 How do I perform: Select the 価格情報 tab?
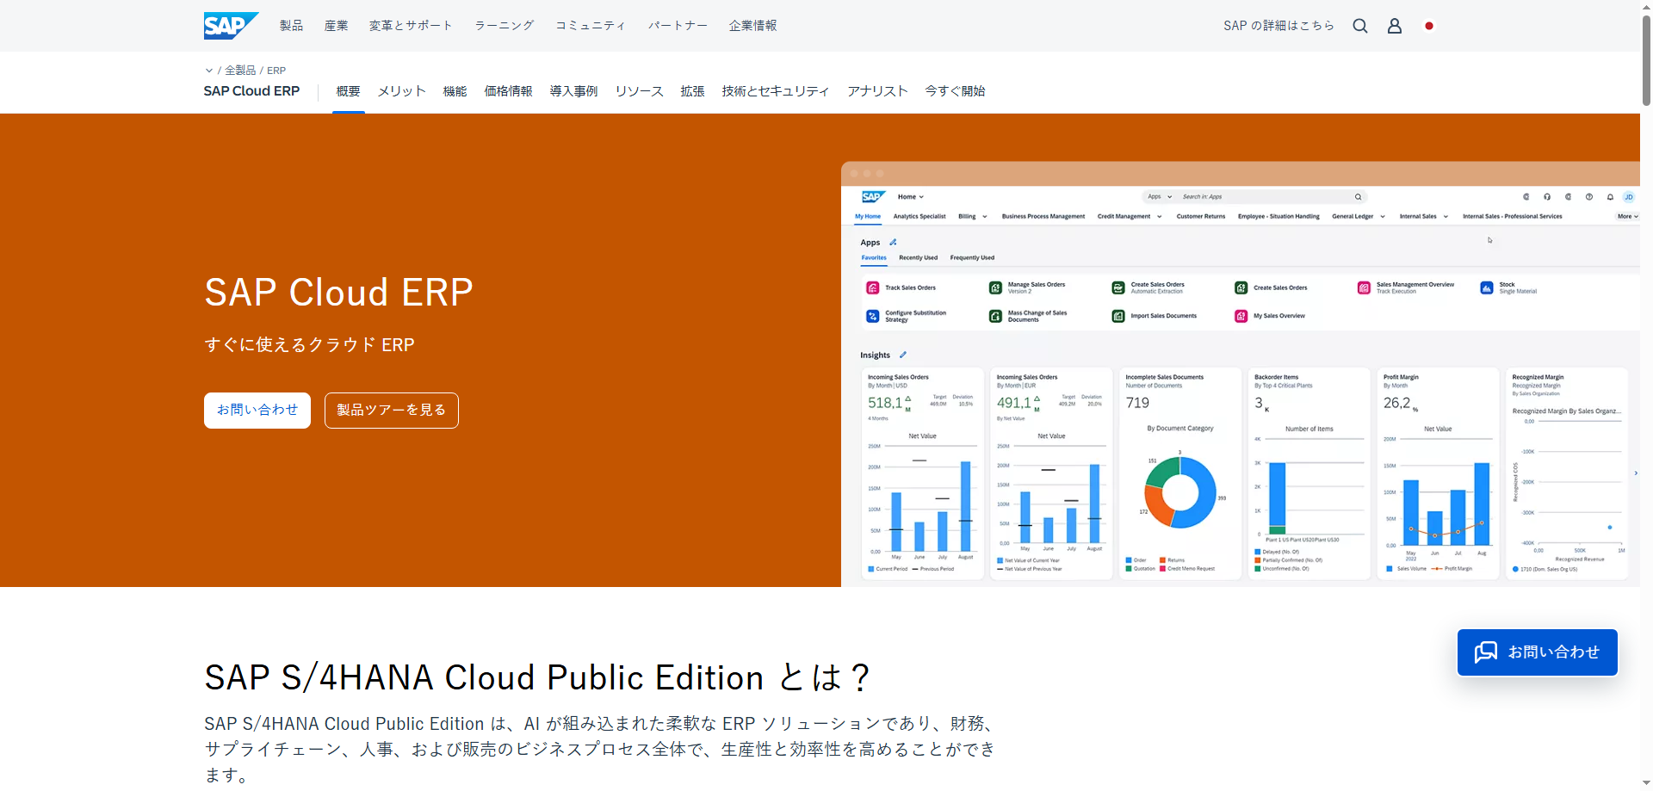click(508, 91)
